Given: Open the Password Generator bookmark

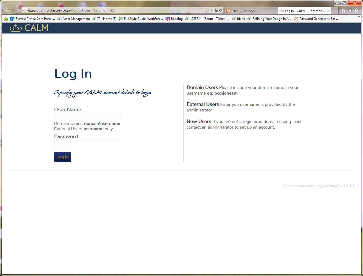Looking at the screenshot, I should (316, 19).
